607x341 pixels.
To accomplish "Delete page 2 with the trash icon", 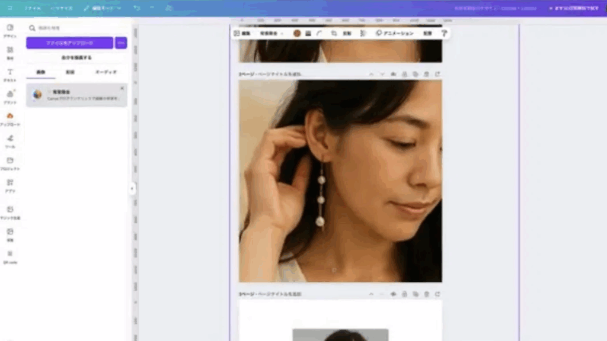I will coord(426,75).
